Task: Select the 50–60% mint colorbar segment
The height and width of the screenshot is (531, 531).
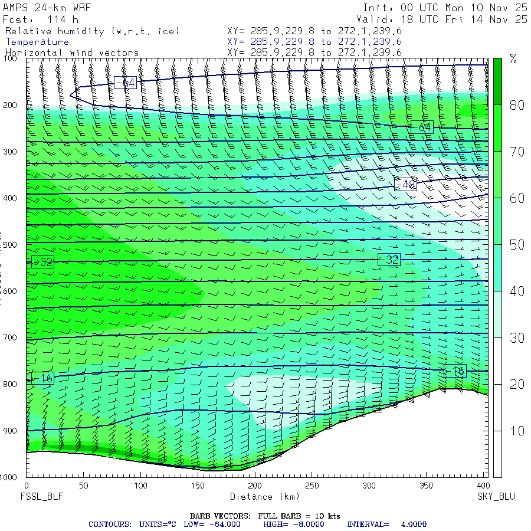Action: 497,221
